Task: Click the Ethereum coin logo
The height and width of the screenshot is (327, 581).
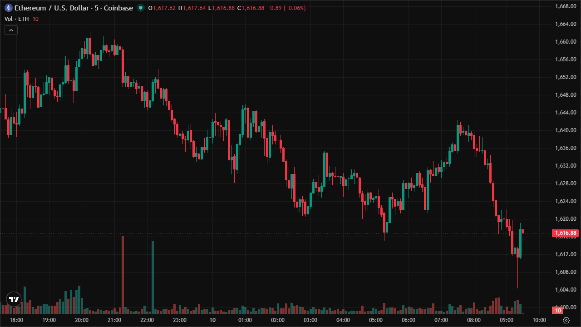Action: point(8,8)
